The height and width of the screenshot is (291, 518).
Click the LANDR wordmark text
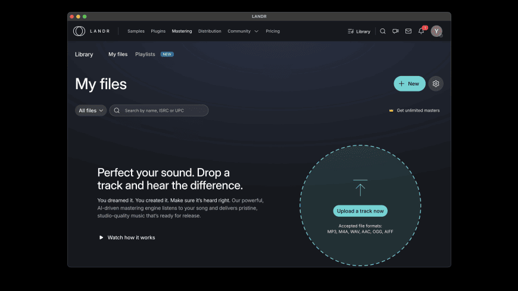coord(100,31)
